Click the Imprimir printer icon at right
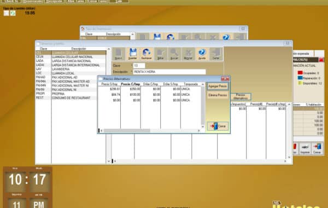 (305, 148)
